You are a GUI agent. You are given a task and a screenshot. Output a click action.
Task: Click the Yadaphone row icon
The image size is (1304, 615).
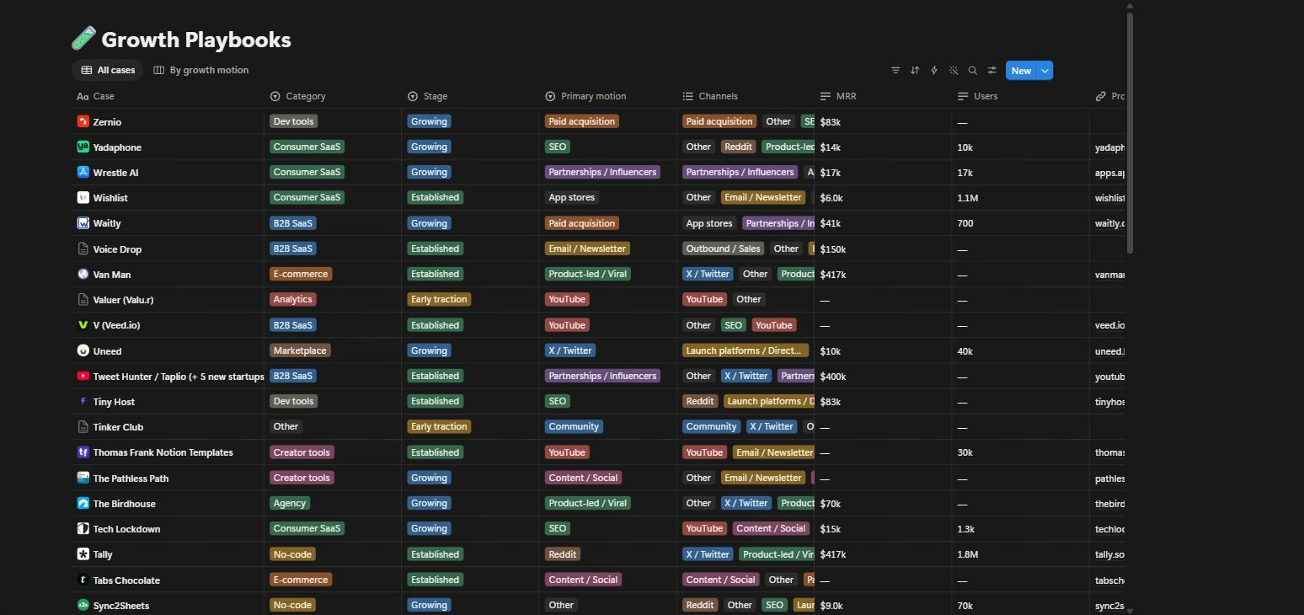coord(83,147)
